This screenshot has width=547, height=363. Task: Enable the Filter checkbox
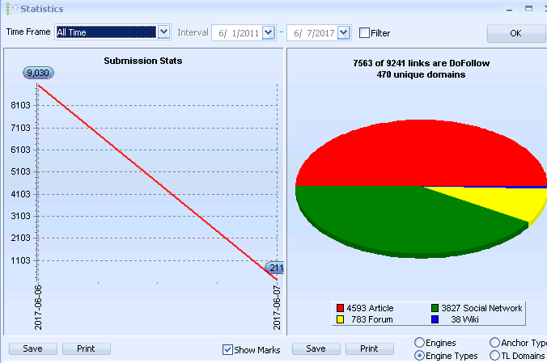364,33
